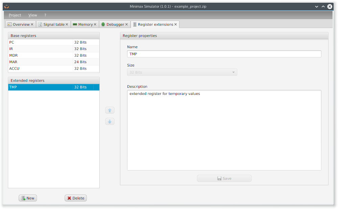Close the Memory tab

(x=95, y=25)
